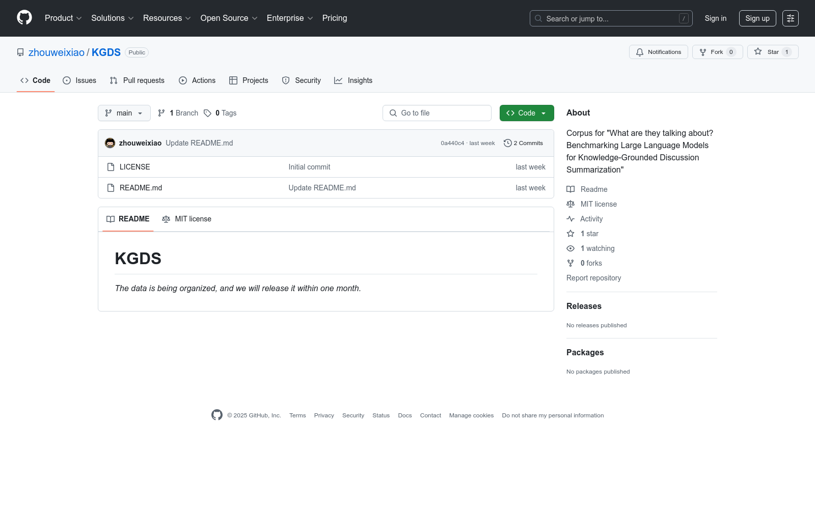
Task: Open the Packages heading link
Action: 585,352
